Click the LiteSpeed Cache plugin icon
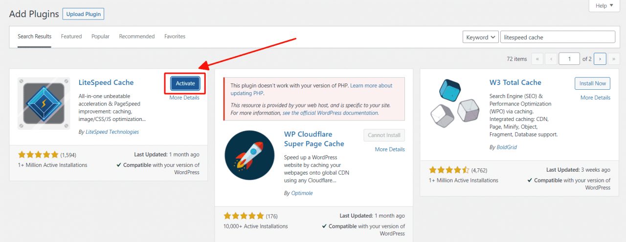The width and height of the screenshot is (626, 242). [x=44, y=103]
